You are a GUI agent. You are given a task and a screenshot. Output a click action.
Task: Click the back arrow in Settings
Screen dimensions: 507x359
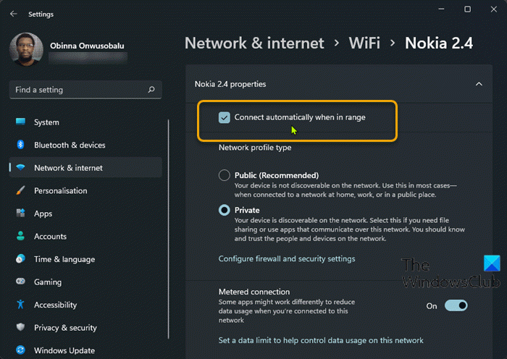click(14, 14)
